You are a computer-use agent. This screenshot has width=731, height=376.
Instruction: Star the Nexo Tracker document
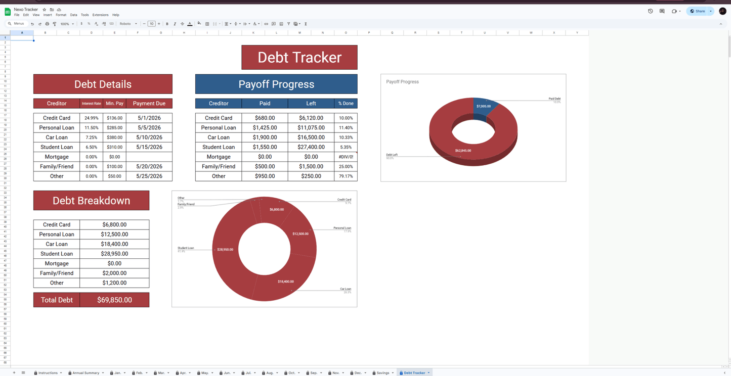click(45, 10)
